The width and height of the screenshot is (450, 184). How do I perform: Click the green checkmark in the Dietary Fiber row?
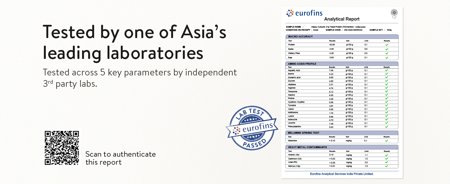(x=387, y=53)
